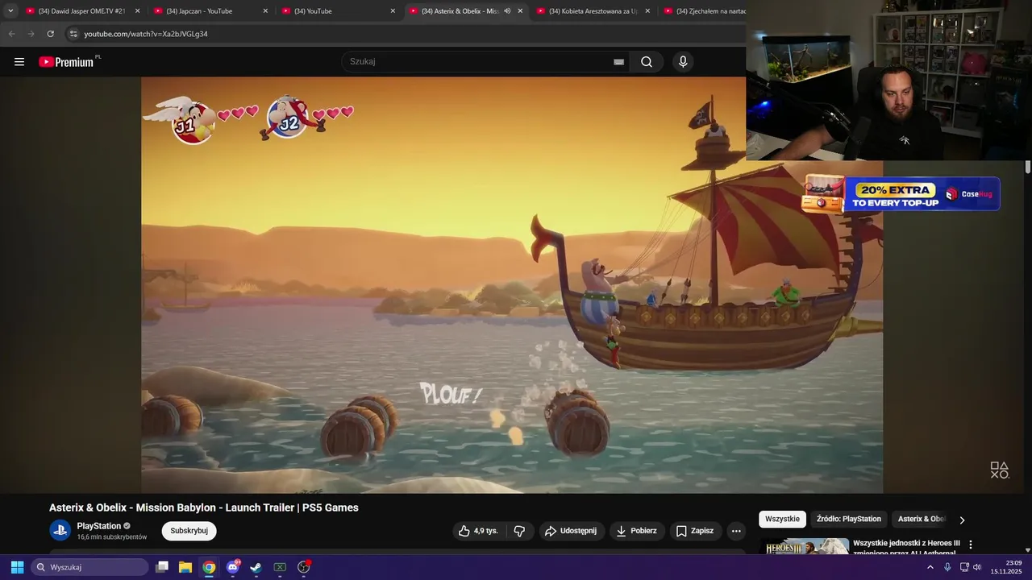Click Pobierz download button
The height and width of the screenshot is (580, 1032).
pyautogui.click(x=636, y=531)
